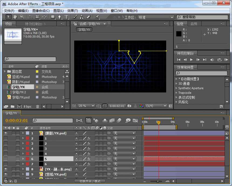Select the Puppet Pin tool
This screenshot has width=232, height=186.
(x=97, y=17)
